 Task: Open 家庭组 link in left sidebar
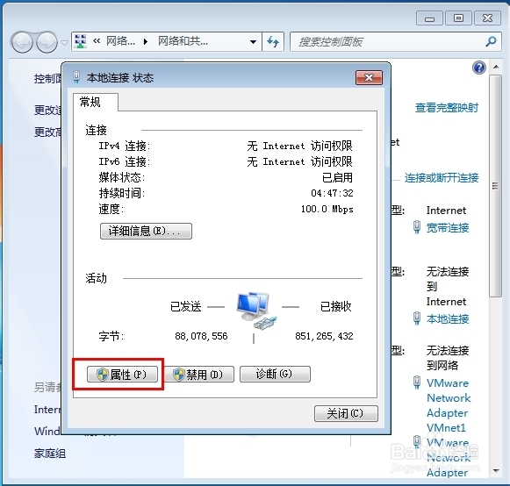(50, 454)
